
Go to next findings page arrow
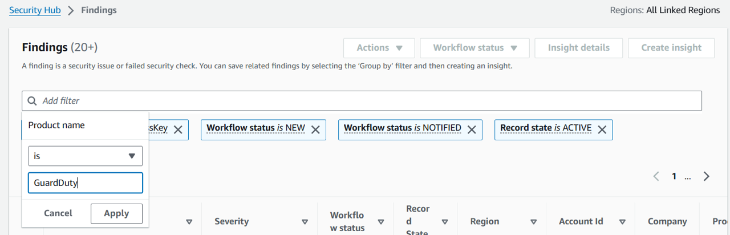[707, 176]
